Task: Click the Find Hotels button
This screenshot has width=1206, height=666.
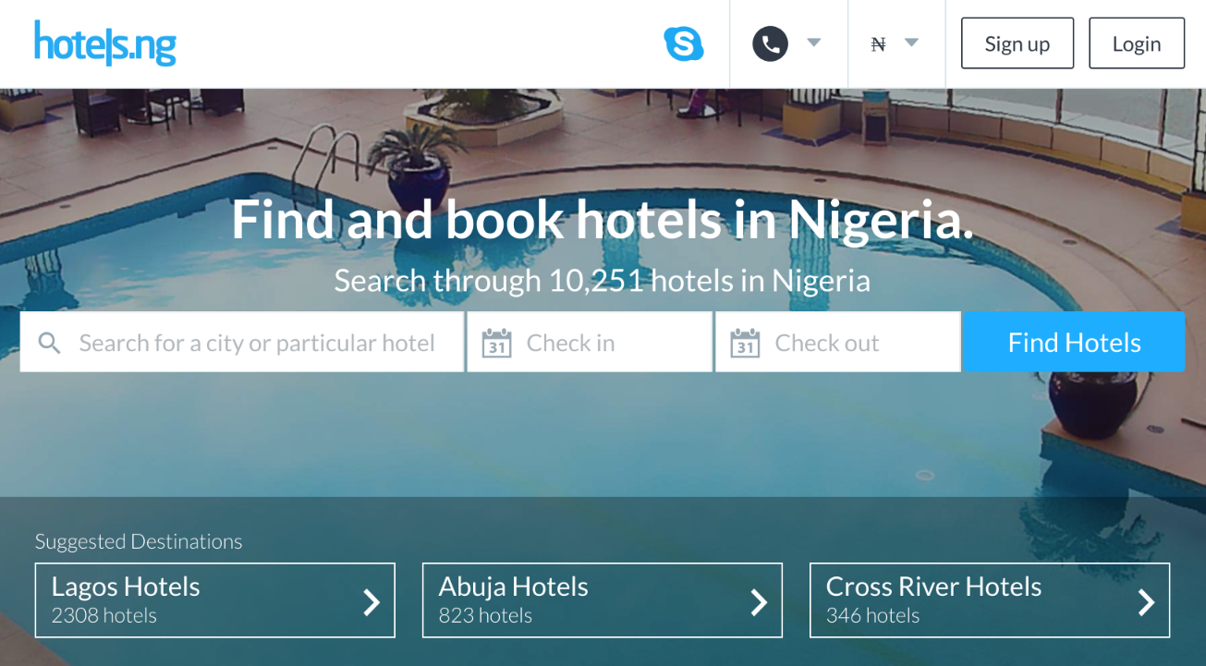Action: (1074, 342)
